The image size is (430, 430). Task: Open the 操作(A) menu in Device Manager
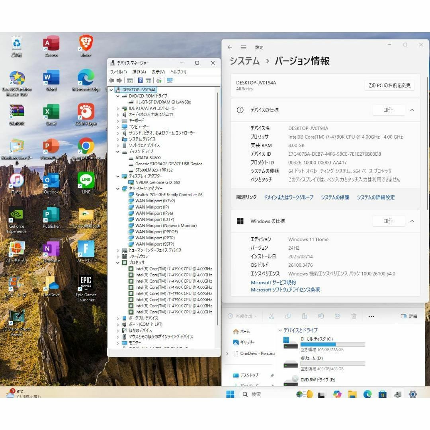point(139,72)
